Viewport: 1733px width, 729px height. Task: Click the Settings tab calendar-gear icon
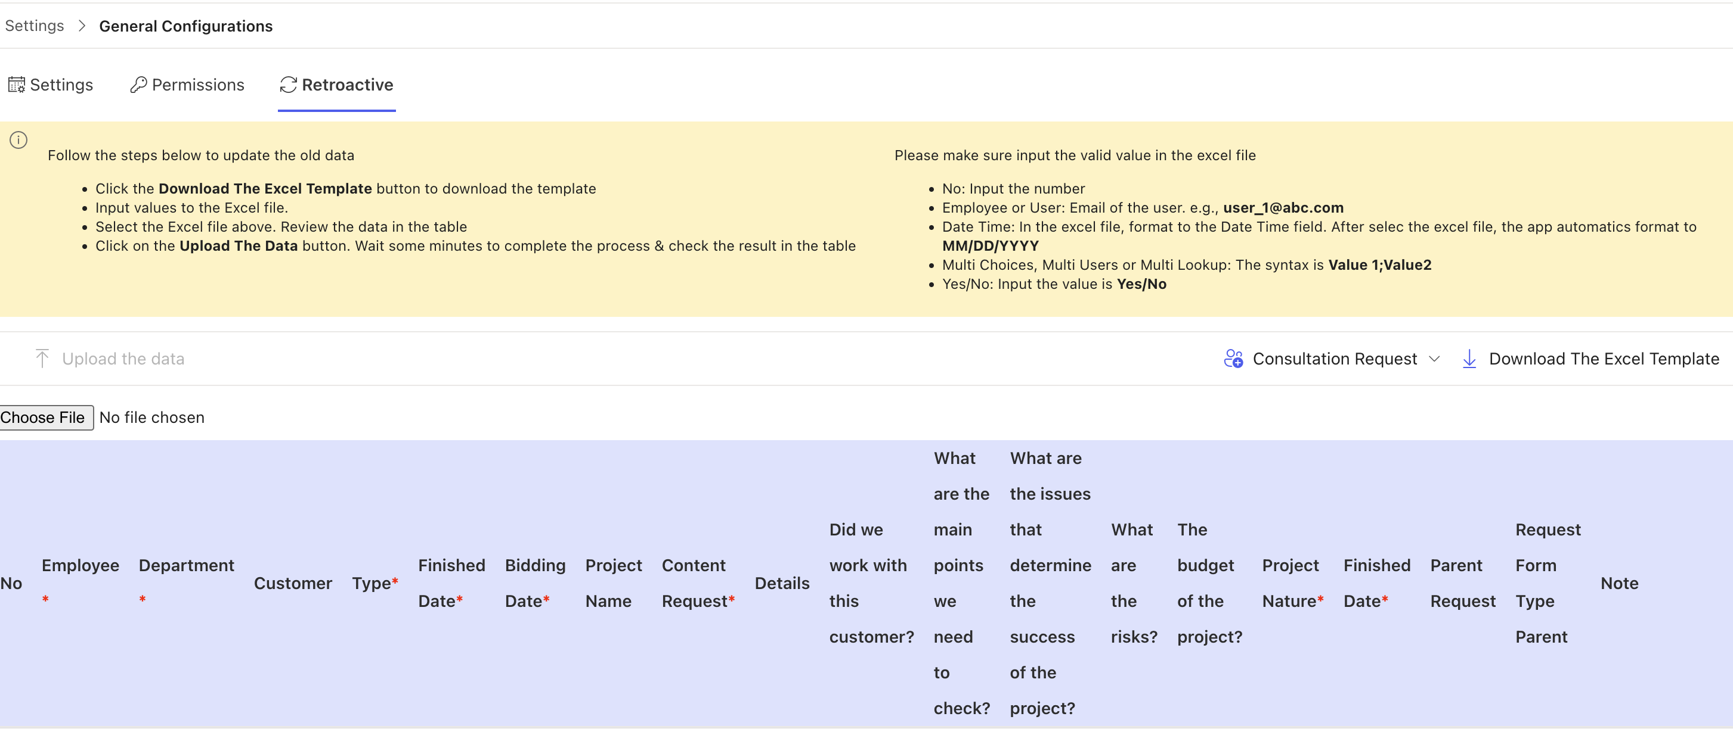pos(16,85)
